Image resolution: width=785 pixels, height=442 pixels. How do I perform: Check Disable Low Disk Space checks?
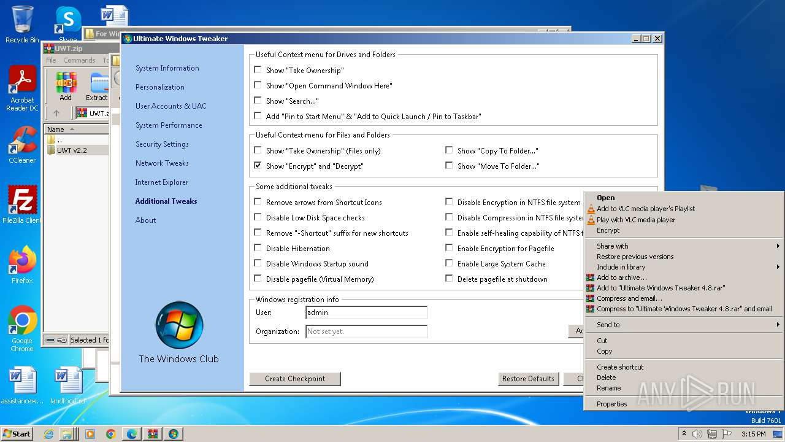258,217
